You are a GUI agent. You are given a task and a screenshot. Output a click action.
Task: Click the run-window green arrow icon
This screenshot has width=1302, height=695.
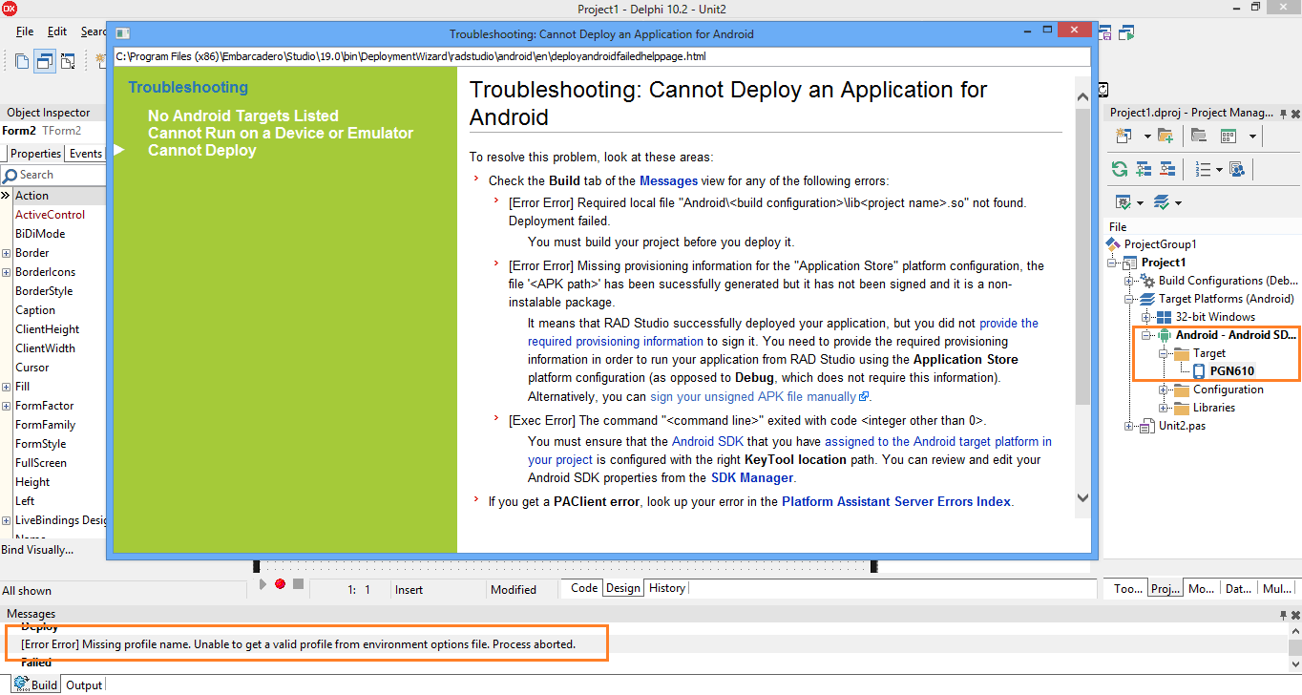[1127, 33]
